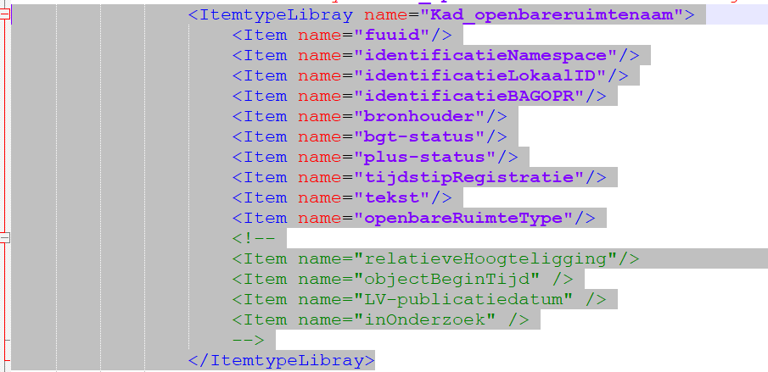Click the Item line named "fuuid"
This screenshot has height=372, width=768.
[342, 36]
